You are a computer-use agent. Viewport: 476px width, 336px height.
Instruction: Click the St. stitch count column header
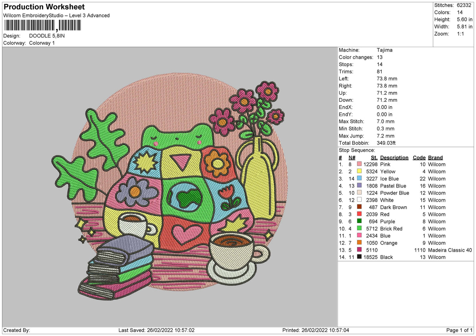(x=374, y=157)
